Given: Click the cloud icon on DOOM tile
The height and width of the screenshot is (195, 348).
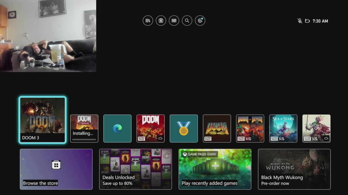Looking at the screenshot, I should [160, 138].
